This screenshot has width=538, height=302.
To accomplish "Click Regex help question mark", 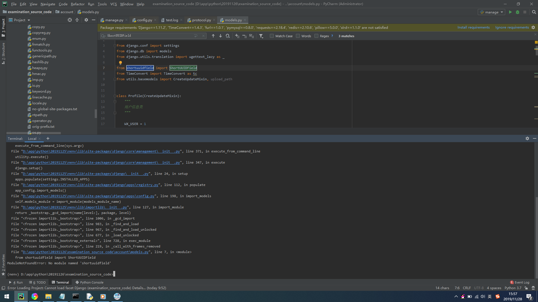I will 332,36.
